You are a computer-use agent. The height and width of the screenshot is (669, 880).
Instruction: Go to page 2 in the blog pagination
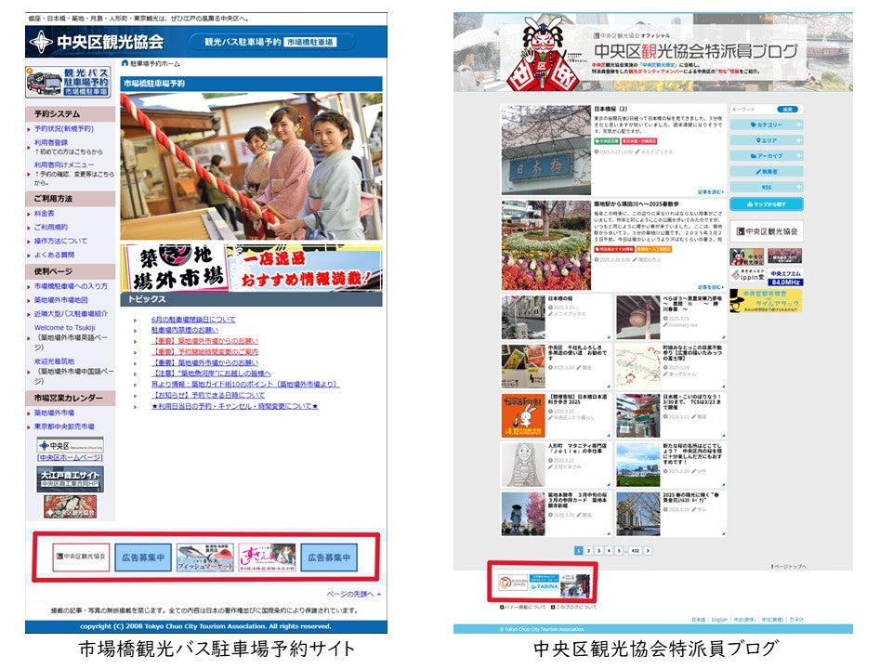(589, 550)
